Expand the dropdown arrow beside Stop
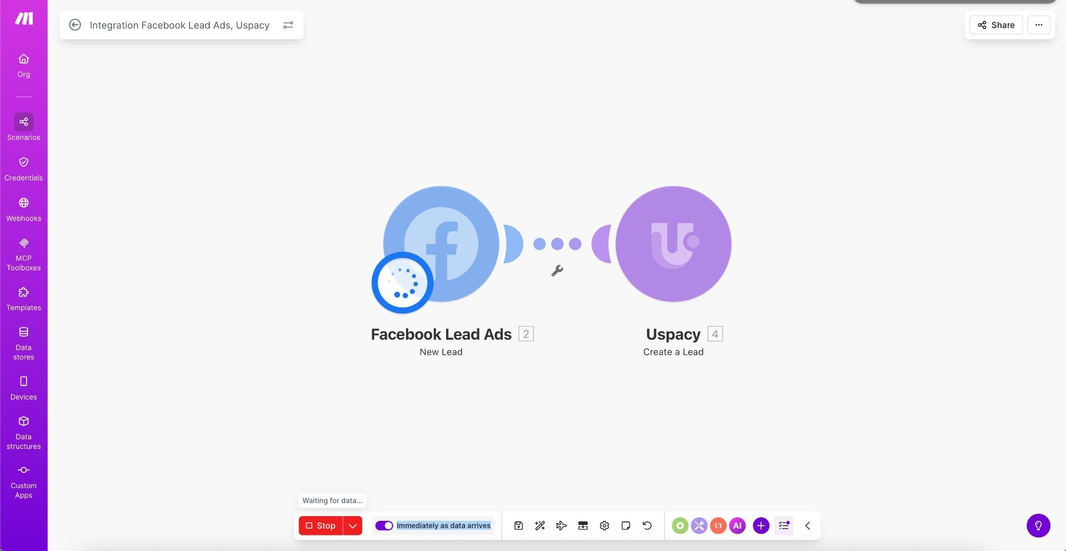 [352, 526]
